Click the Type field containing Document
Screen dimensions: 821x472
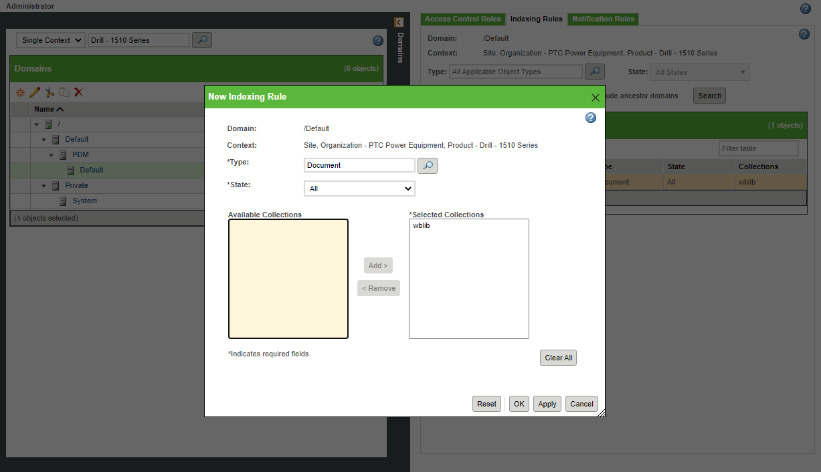pos(359,165)
